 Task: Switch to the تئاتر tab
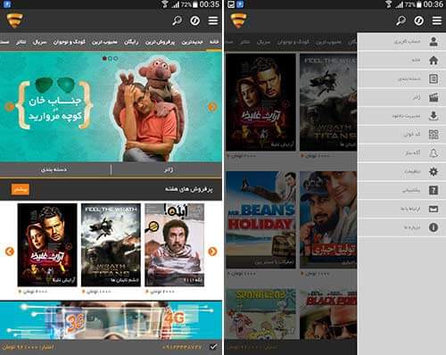(21, 42)
